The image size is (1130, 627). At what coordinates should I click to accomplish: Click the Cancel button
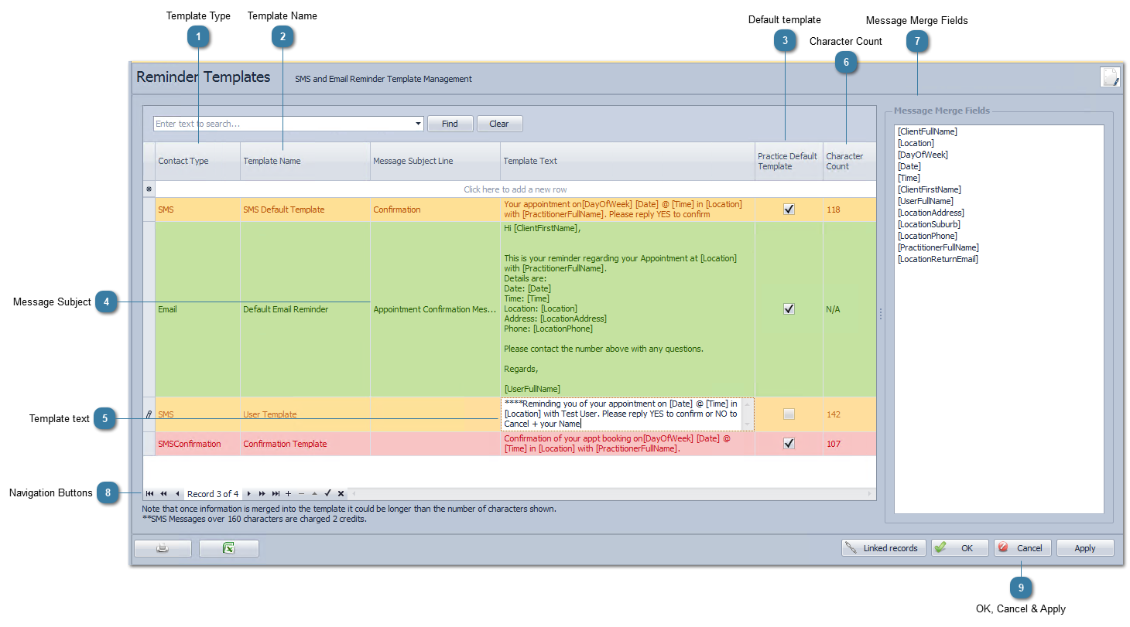[x=1022, y=548]
